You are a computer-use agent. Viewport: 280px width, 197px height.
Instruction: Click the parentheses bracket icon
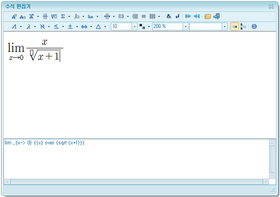(x=121, y=16)
